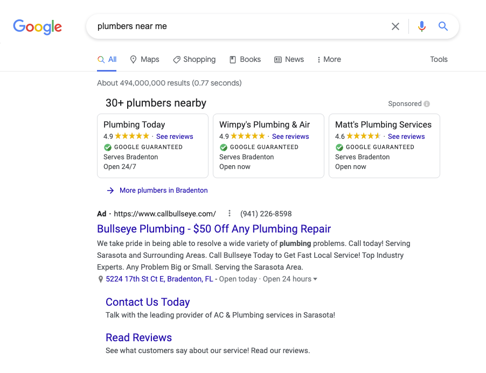Click the Sponsored info icon
Image resolution: width=486 pixels, height=373 pixels.
427,104
